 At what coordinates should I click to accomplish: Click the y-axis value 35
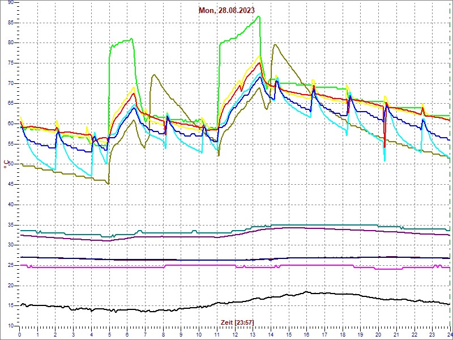click(x=11, y=225)
